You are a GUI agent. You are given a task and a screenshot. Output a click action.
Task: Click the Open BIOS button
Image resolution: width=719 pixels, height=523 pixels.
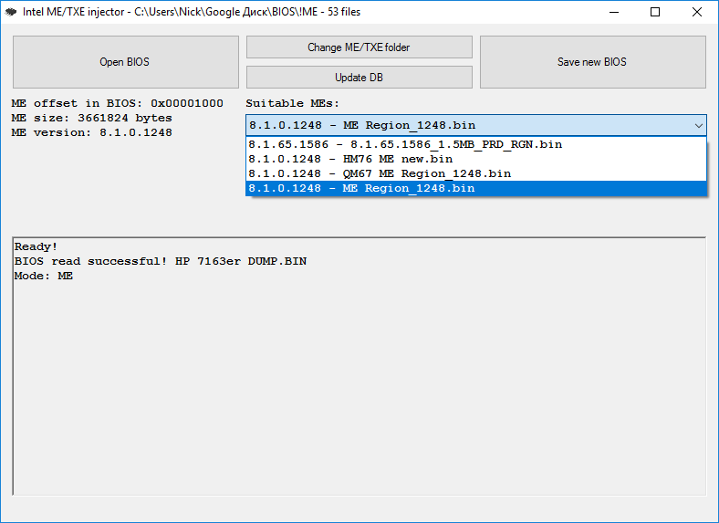click(126, 62)
